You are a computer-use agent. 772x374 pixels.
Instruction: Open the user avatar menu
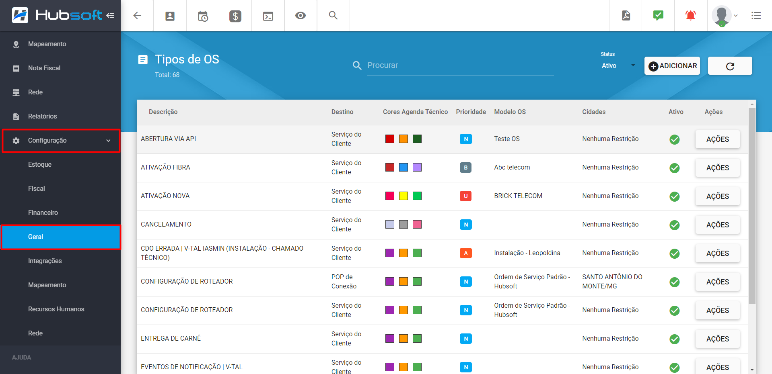[722, 16]
